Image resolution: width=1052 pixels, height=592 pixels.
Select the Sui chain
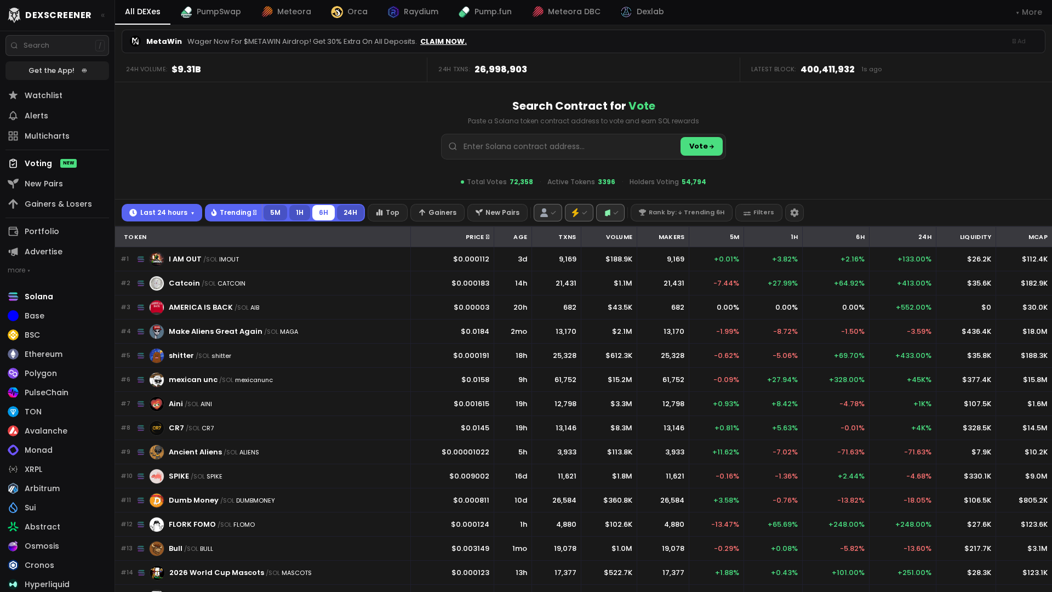pyautogui.click(x=57, y=508)
